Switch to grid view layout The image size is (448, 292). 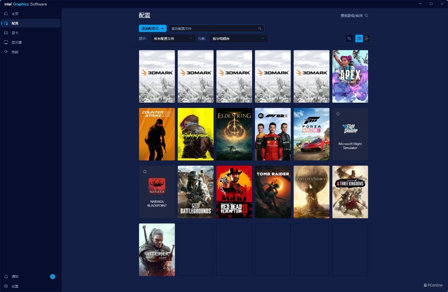click(x=359, y=39)
